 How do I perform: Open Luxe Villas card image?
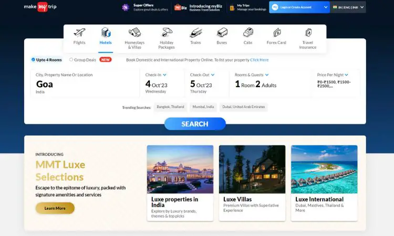coord(252,169)
